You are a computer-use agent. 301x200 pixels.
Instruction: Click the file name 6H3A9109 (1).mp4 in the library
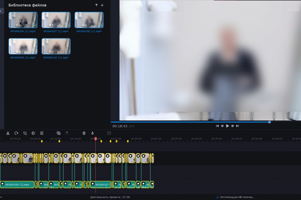23,57
